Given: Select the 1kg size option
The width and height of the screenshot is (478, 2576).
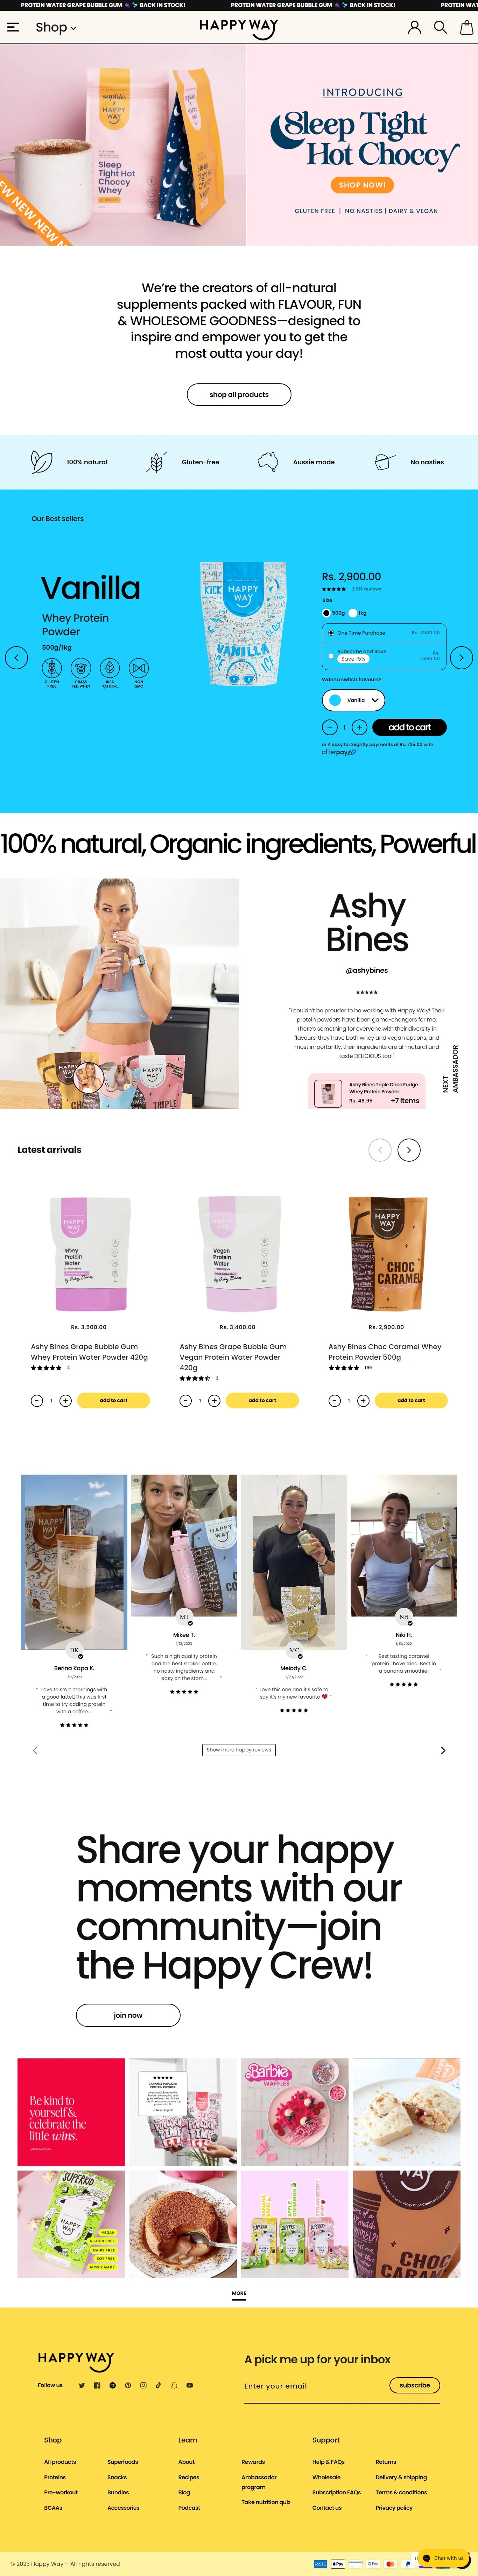Looking at the screenshot, I should (357, 613).
